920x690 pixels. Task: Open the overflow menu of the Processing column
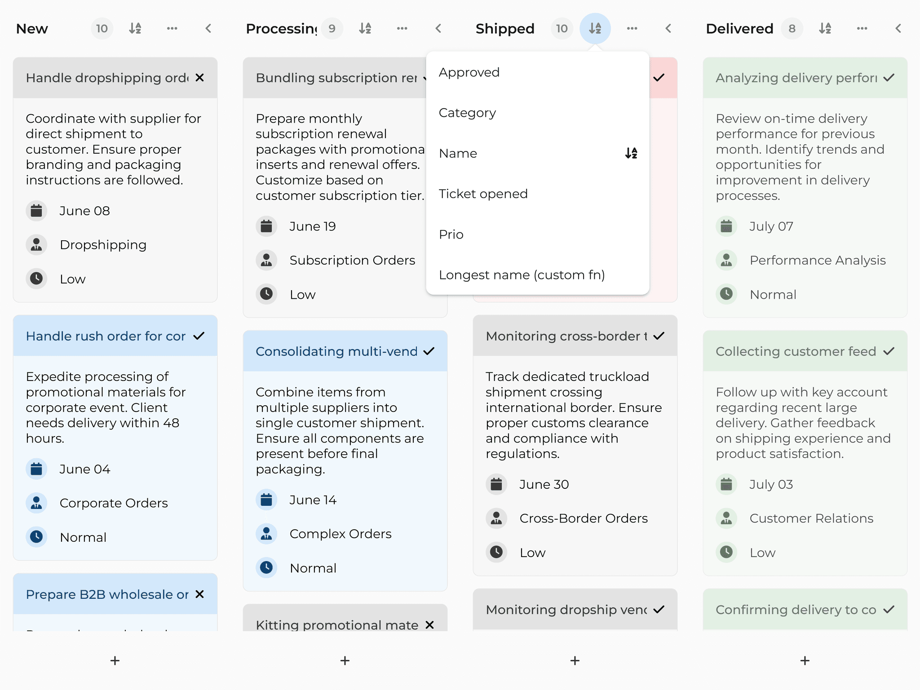[402, 28]
